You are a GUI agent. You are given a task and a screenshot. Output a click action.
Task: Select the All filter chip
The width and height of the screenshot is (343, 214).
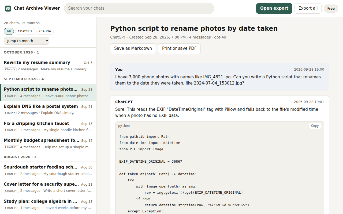pos(9,31)
